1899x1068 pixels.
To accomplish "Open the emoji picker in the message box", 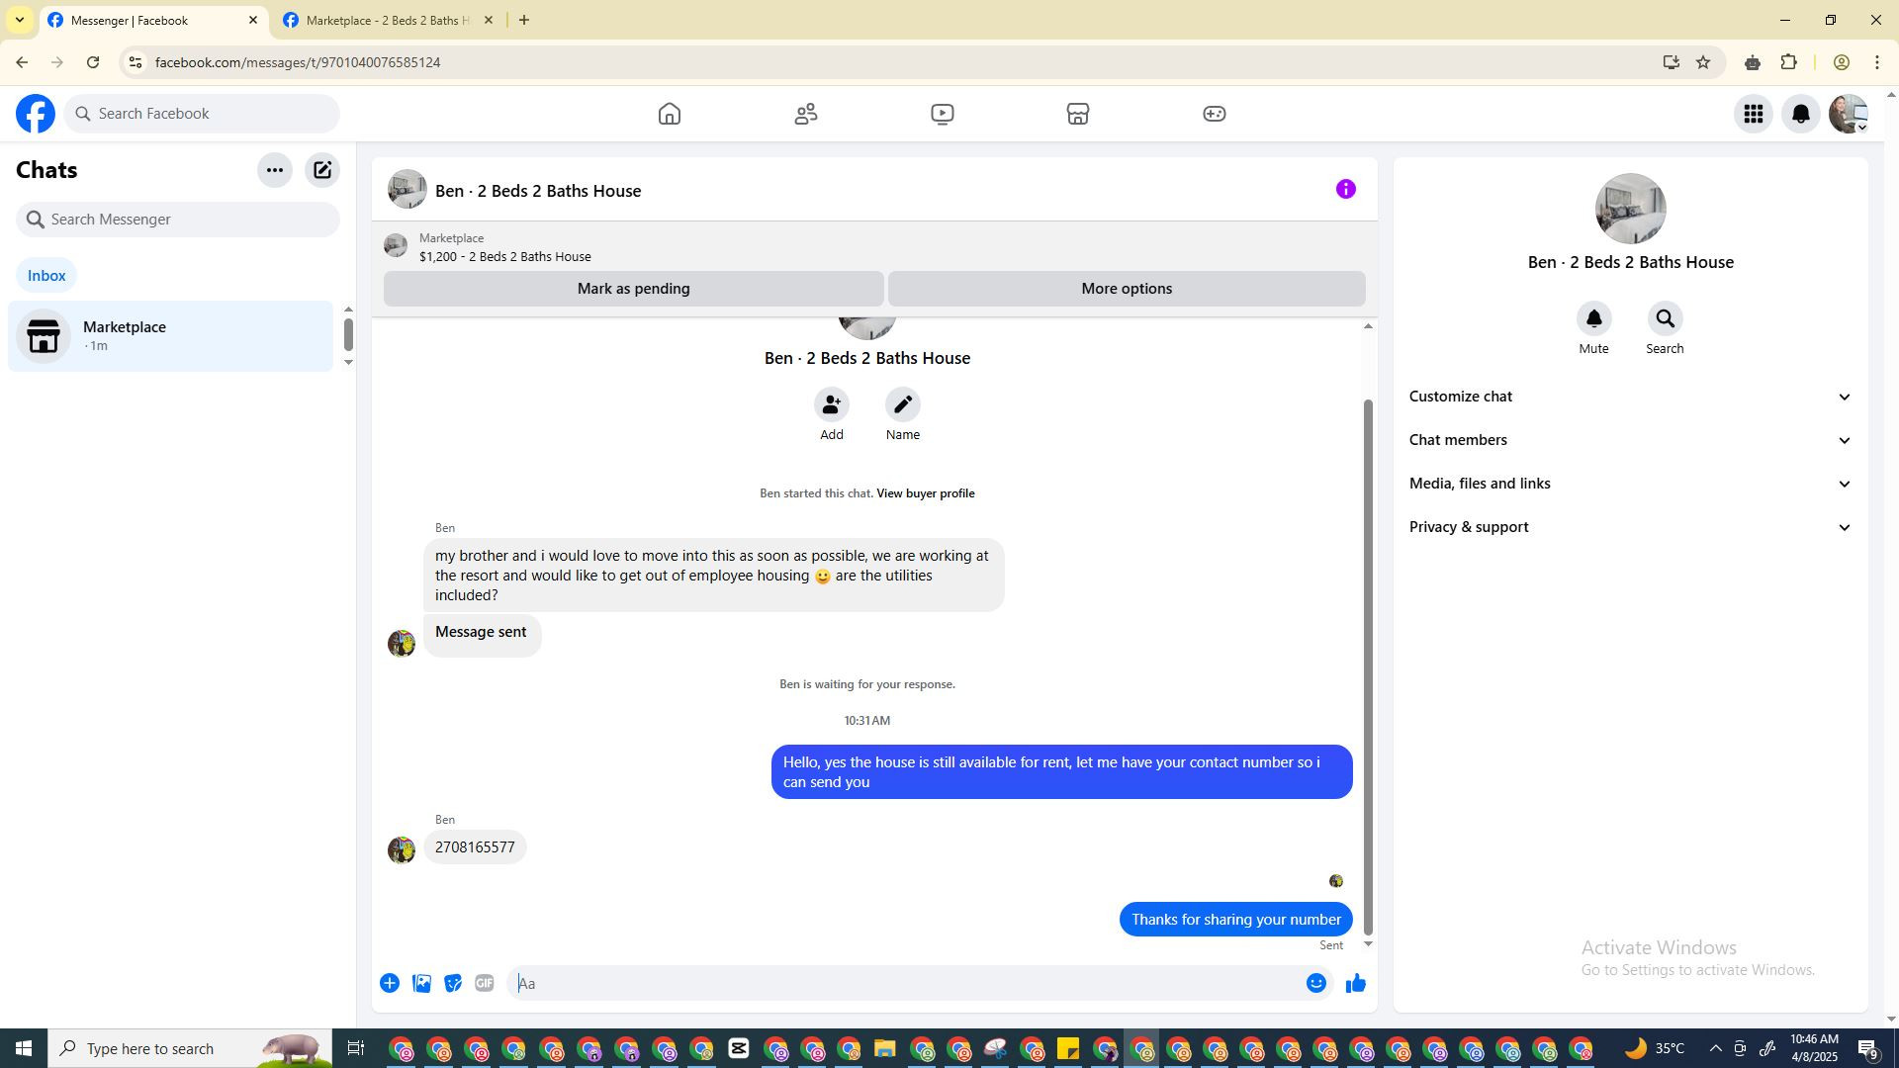I will pyautogui.click(x=1315, y=983).
